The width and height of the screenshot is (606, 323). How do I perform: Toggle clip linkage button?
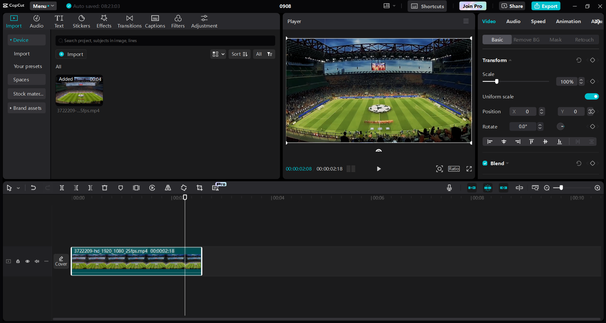coord(503,188)
